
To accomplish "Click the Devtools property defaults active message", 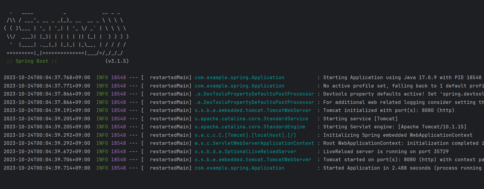I will point(404,94).
